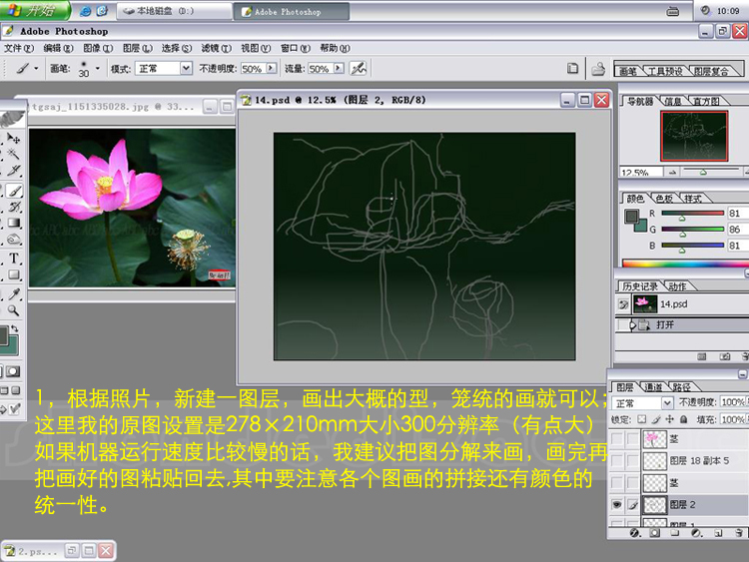Click the foreground color swatch in Color panel
This screenshot has height=562, width=749.
(631, 217)
